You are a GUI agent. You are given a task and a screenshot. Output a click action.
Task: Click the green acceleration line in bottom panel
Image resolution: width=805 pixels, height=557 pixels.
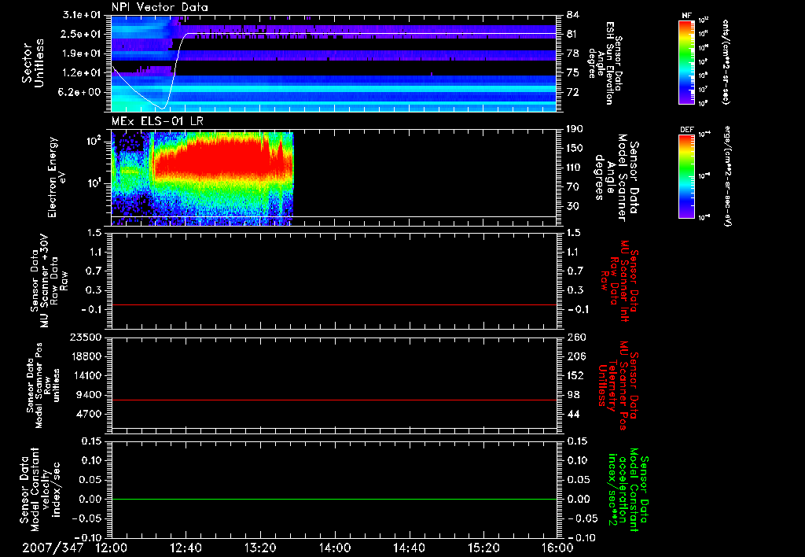tap(334, 499)
